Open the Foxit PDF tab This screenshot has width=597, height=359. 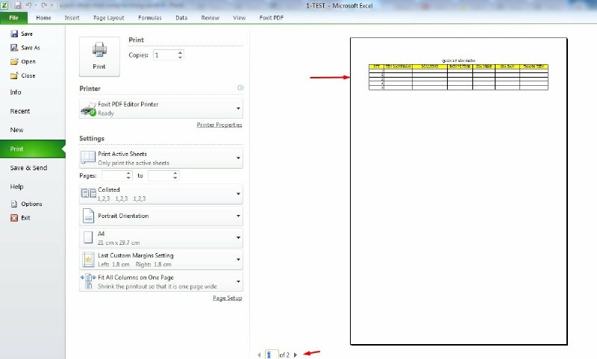pyautogui.click(x=271, y=18)
